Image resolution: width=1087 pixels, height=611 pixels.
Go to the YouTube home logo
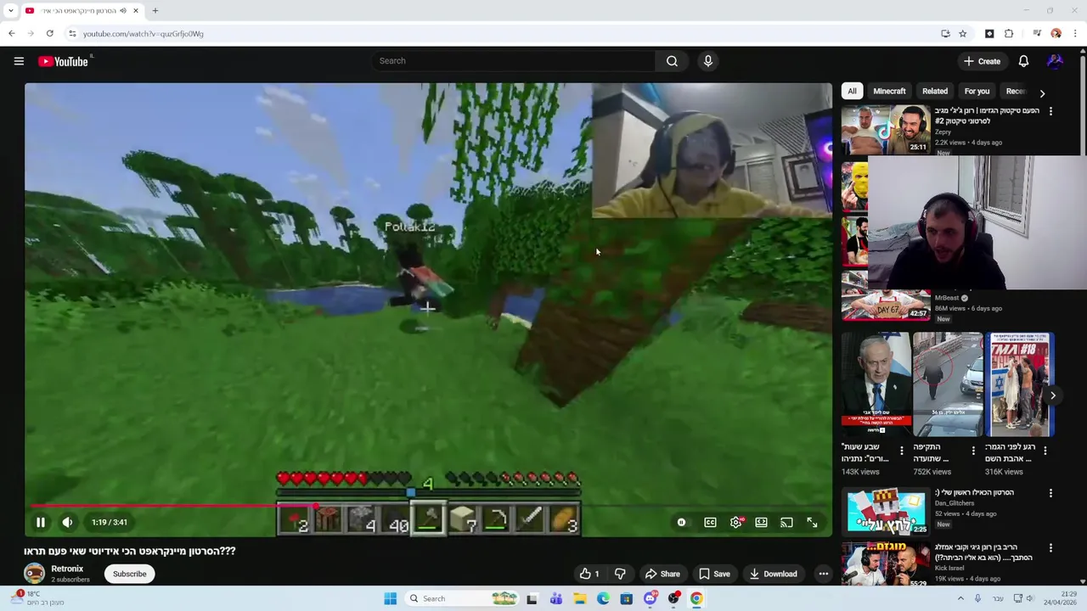click(x=64, y=61)
